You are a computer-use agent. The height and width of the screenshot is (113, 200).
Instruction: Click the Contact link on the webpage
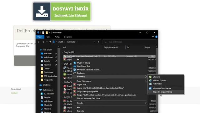[x=14, y=93]
